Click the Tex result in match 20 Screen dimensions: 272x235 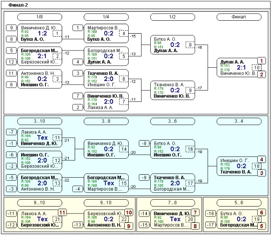pos(175,219)
